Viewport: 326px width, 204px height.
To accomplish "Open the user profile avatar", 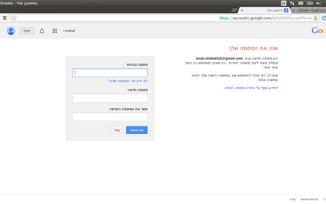I will [11, 31].
